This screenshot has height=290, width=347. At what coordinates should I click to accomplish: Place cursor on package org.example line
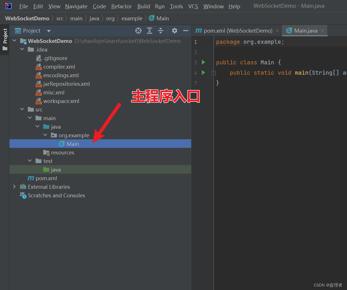click(x=250, y=42)
